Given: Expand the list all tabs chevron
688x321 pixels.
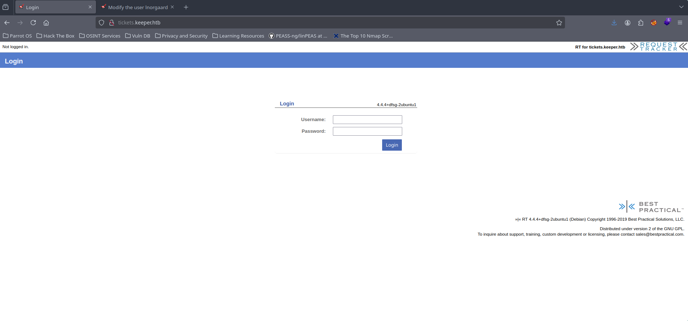Looking at the screenshot, I should click(x=681, y=7).
